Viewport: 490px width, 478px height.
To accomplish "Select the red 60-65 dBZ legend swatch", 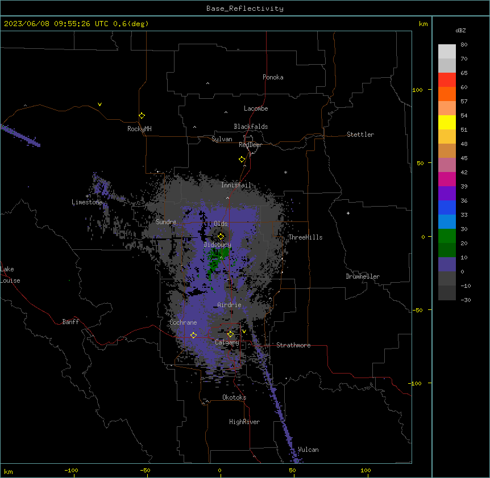I will [447, 79].
